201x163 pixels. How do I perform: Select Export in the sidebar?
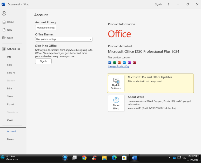tap(11, 104)
